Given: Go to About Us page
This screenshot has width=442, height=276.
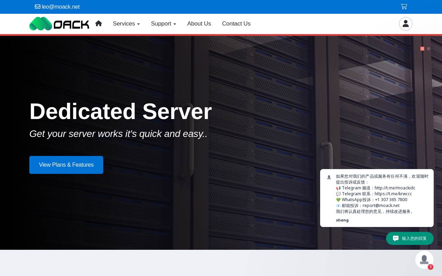Looking at the screenshot, I should (199, 24).
